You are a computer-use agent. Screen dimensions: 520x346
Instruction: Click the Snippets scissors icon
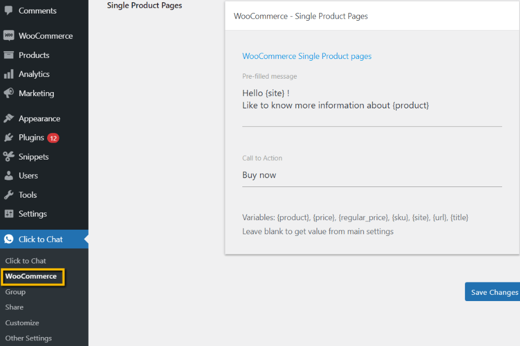8,157
